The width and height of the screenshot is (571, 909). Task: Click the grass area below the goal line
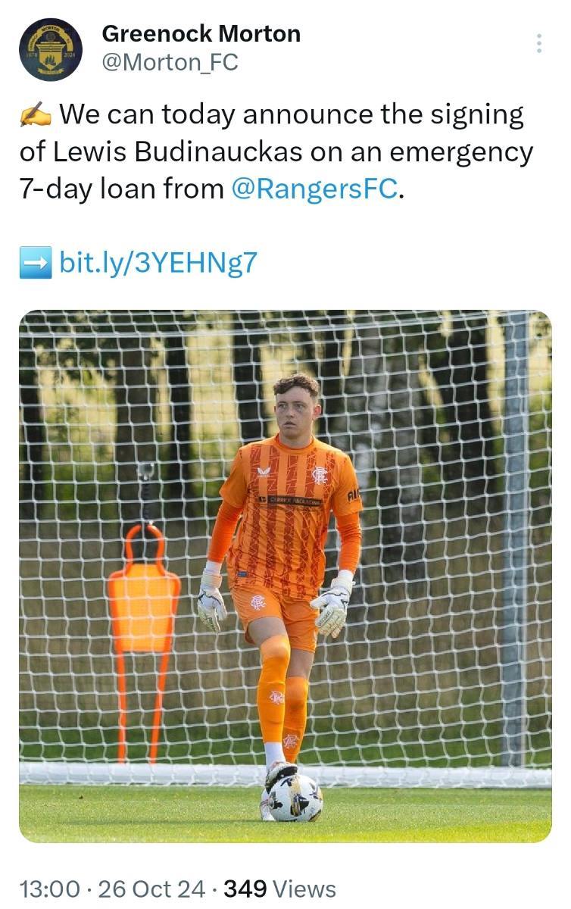(285, 814)
